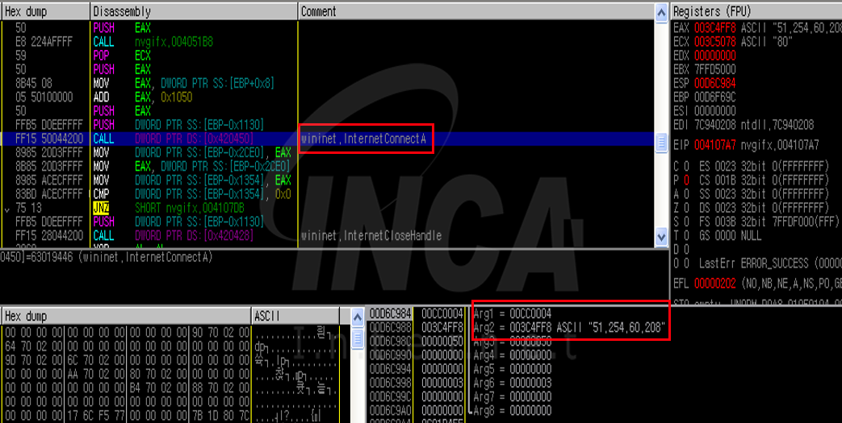Click the memory dump pane scroll up arrow

click(x=358, y=317)
